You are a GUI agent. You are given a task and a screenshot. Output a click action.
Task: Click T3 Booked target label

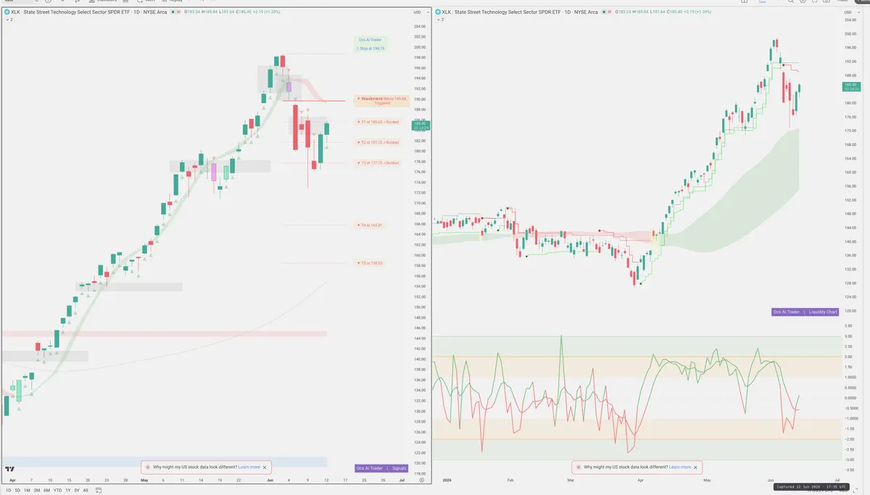pos(378,163)
